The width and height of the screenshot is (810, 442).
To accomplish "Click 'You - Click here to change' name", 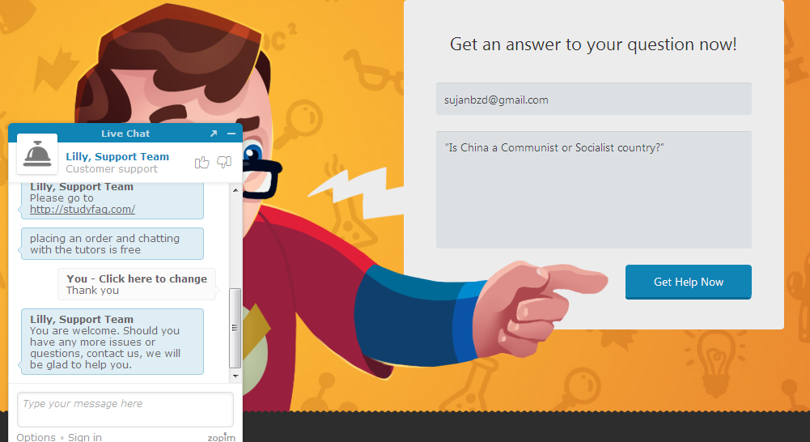I will (137, 278).
